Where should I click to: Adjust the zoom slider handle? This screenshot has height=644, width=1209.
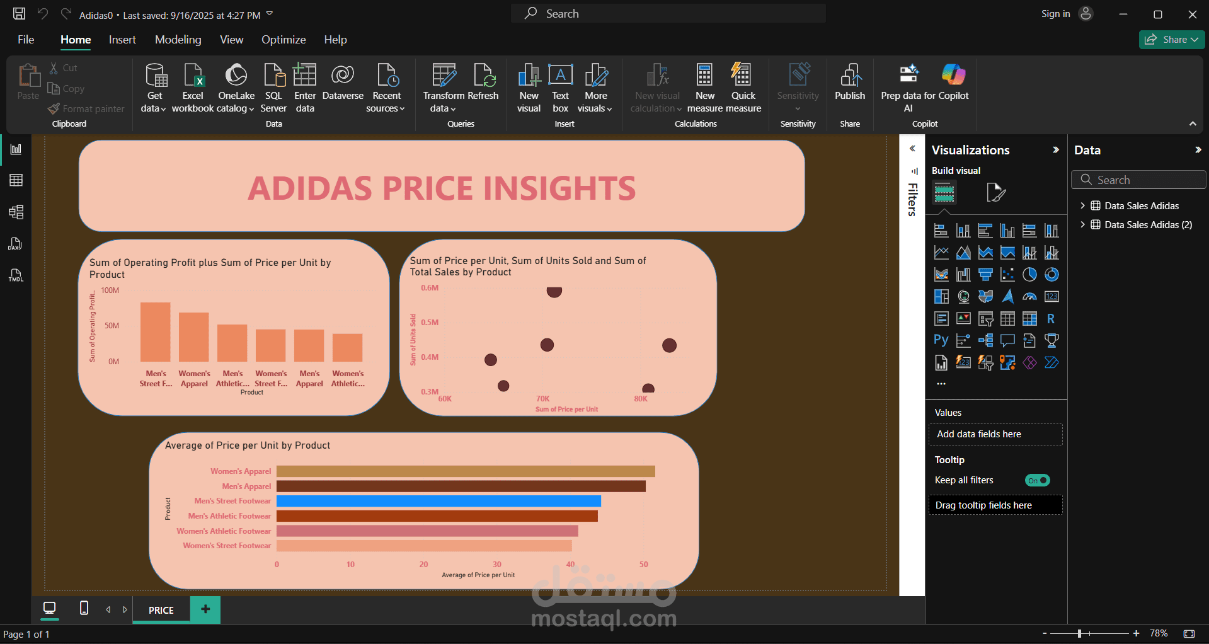point(1079,633)
